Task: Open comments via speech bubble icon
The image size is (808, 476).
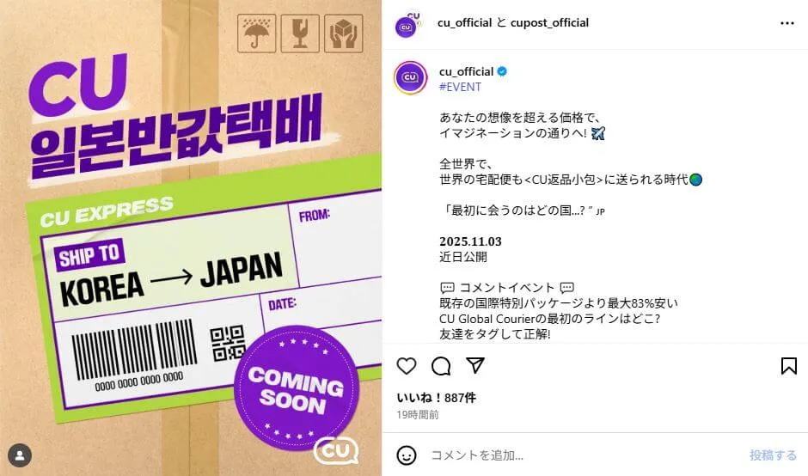Action: click(441, 366)
